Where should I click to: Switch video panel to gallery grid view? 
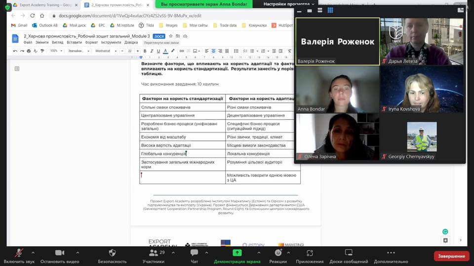[330, 10]
